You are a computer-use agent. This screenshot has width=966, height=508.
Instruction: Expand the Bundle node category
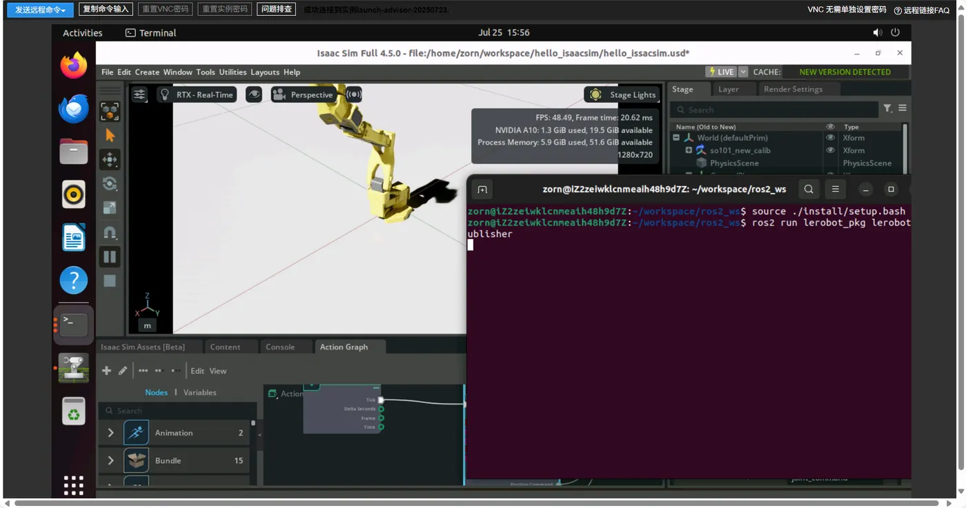pos(110,460)
